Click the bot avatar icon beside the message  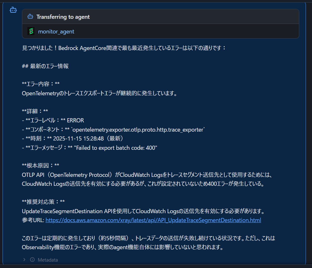pyautogui.click(x=13, y=10)
